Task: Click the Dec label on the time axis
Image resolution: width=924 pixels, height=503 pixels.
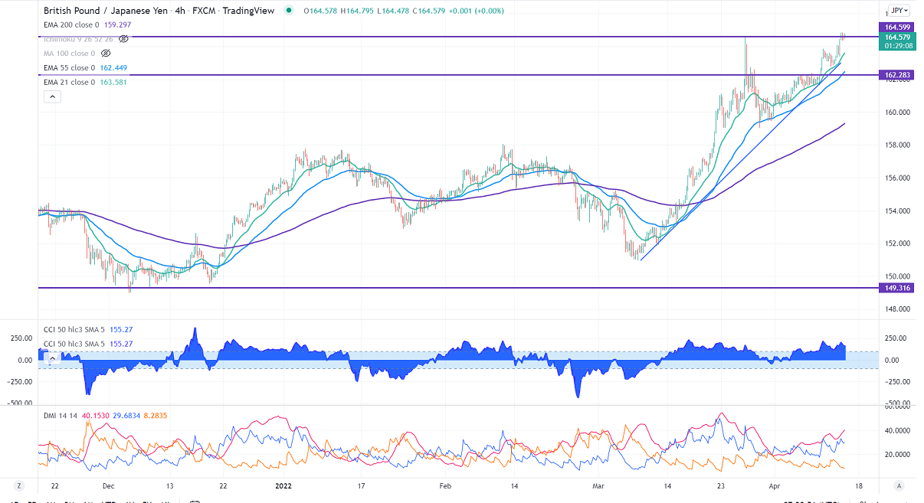Action: pyautogui.click(x=108, y=485)
